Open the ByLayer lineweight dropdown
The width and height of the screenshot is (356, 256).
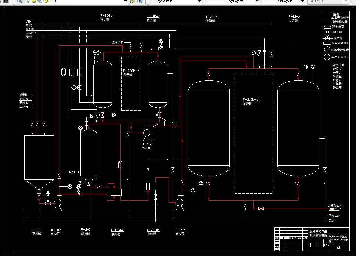pyautogui.click(x=302, y=1)
